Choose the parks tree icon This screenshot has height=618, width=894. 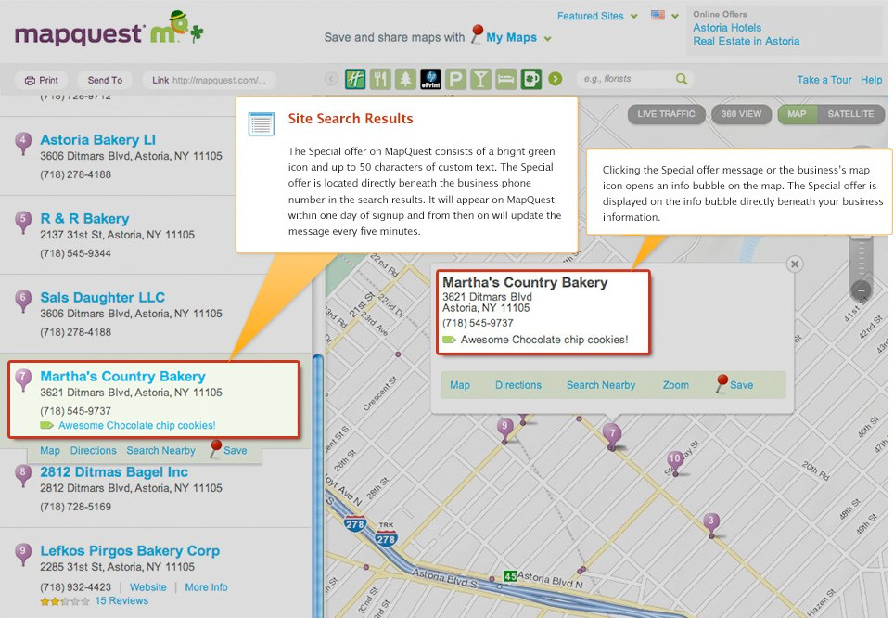[405, 79]
